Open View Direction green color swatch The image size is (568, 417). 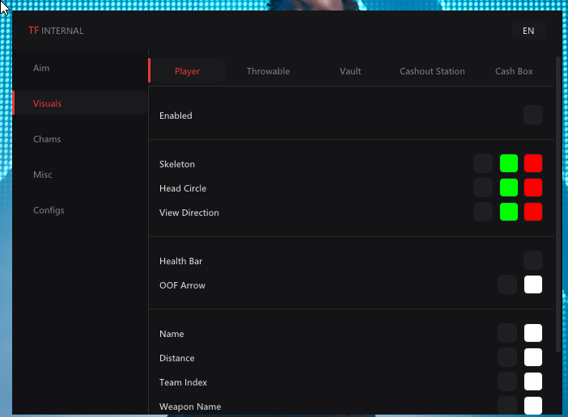pyautogui.click(x=509, y=212)
